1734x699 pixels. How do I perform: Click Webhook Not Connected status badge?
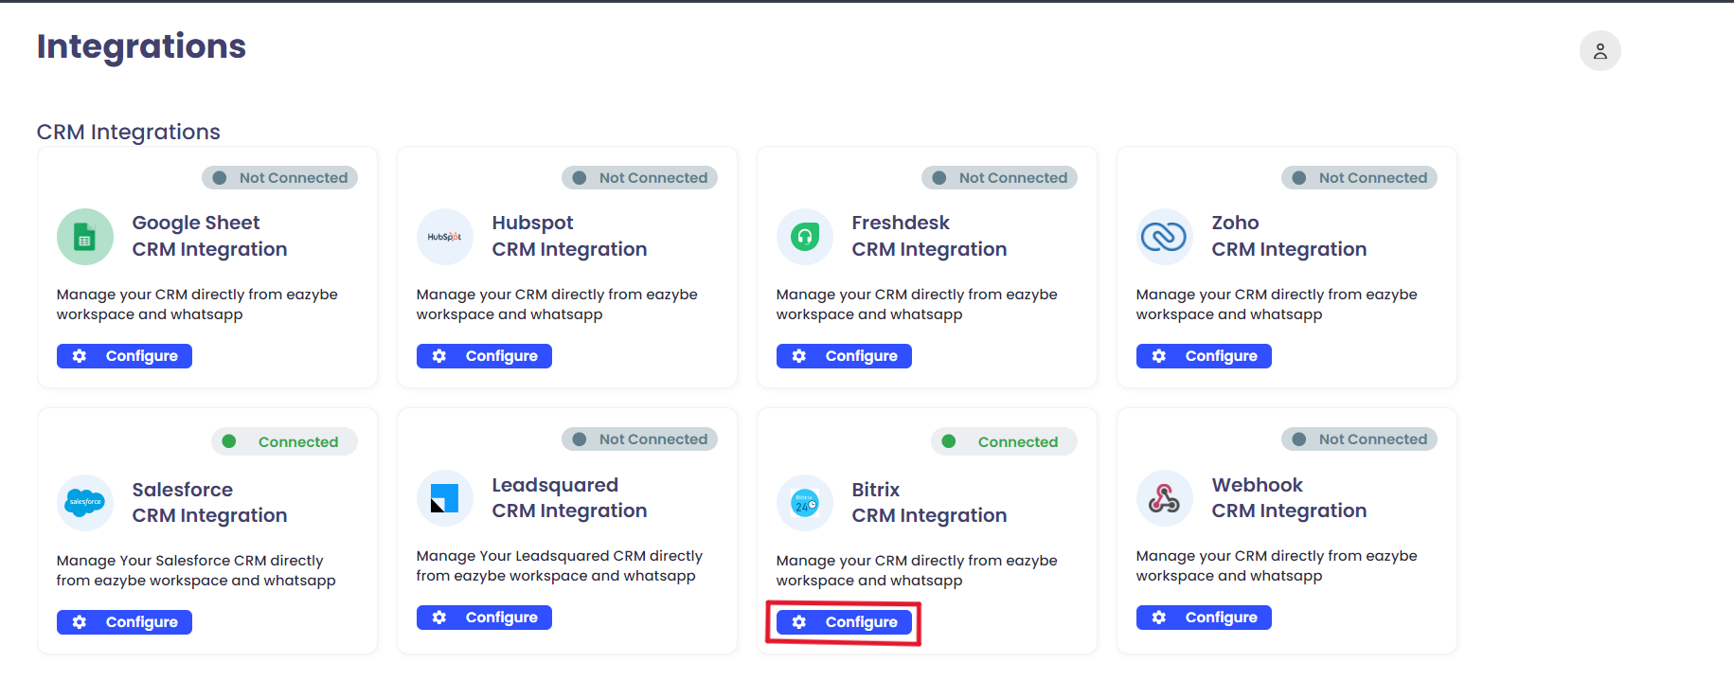(x=1359, y=439)
